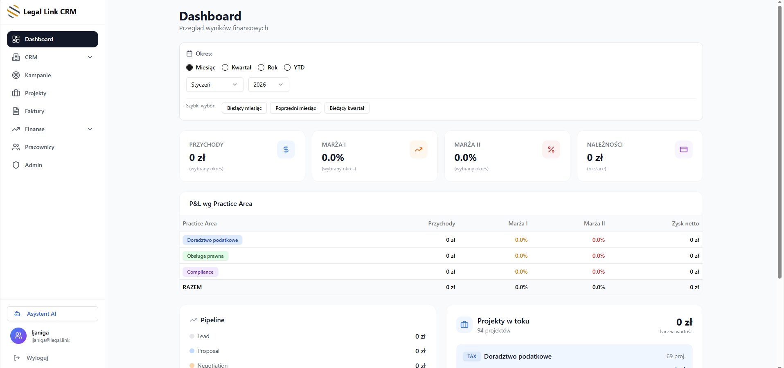Click the Faktury document icon
This screenshot has width=784, height=368.
(16, 111)
